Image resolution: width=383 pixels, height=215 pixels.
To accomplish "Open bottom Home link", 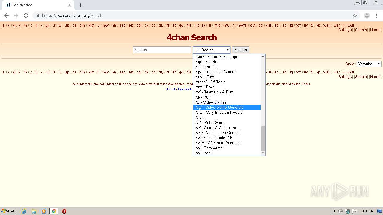I will pos(375,77).
